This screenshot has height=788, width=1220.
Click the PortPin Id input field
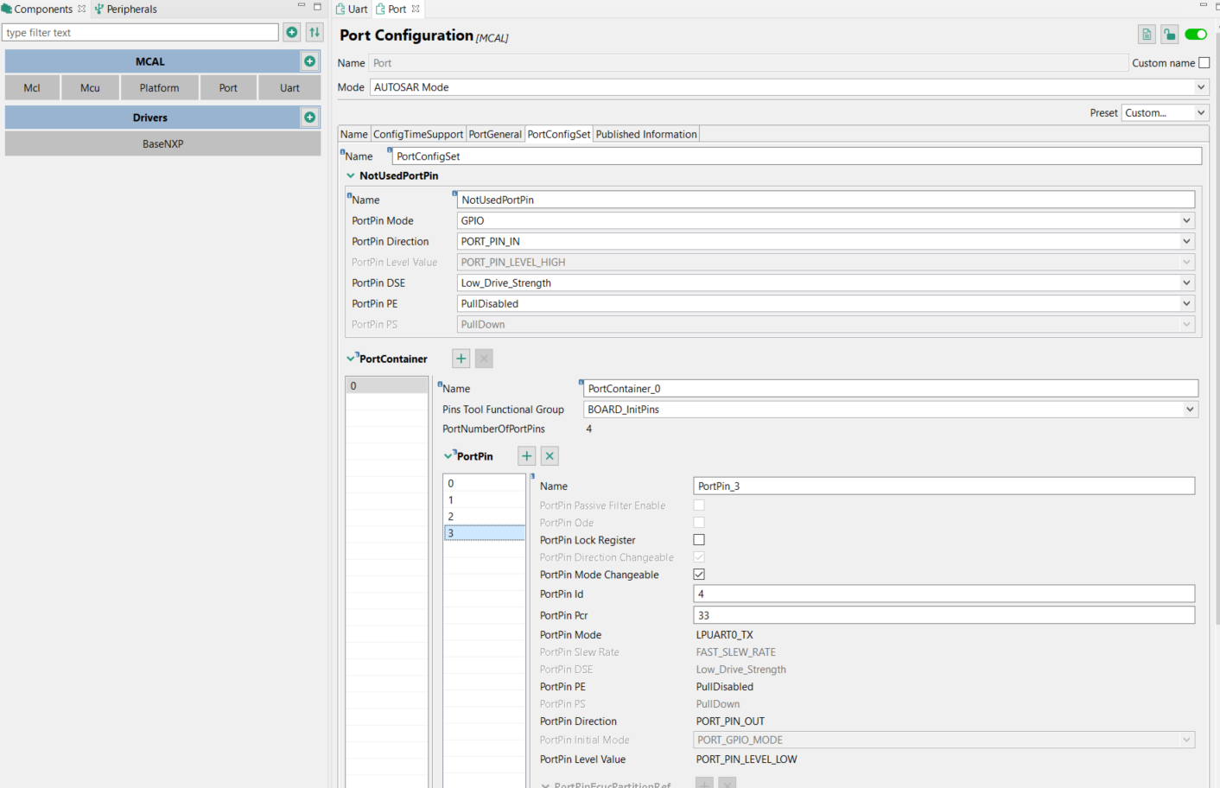(944, 594)
